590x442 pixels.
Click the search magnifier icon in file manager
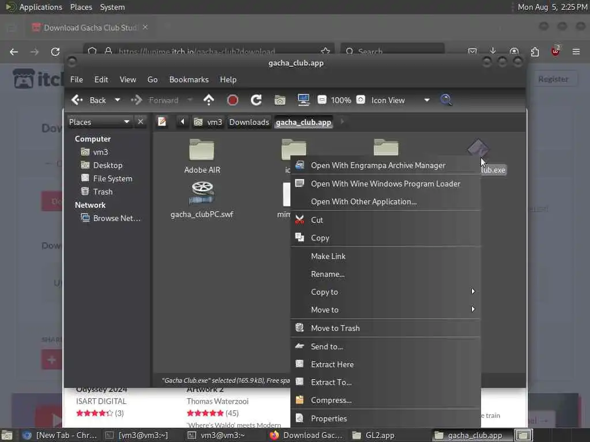coord(446,100)
